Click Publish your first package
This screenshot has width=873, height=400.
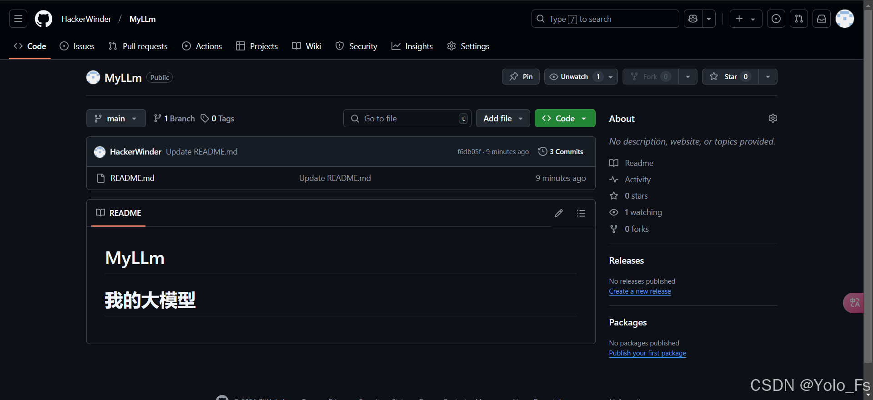(647, 353)
